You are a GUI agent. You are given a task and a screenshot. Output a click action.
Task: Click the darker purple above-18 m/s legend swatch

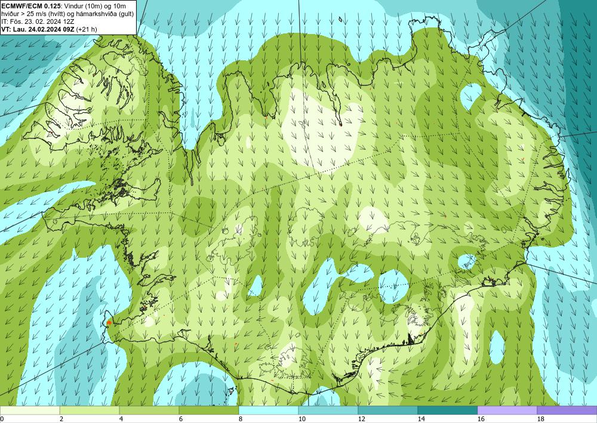[567, 410]
